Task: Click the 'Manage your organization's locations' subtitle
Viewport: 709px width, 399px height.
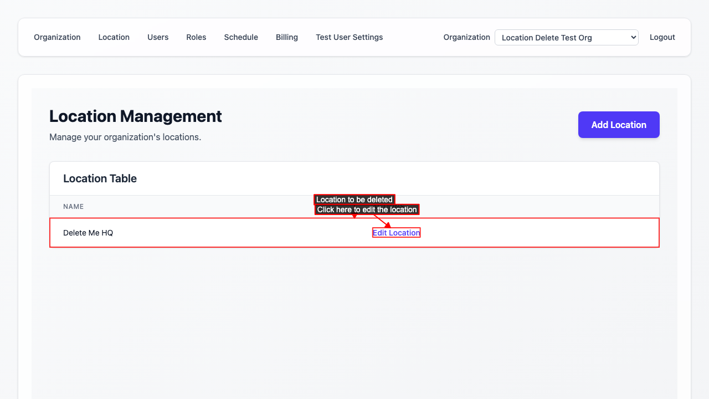Action: [125, 137]
